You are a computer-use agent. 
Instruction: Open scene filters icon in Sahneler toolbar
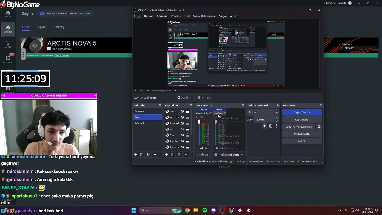click(x=148, y=154)
